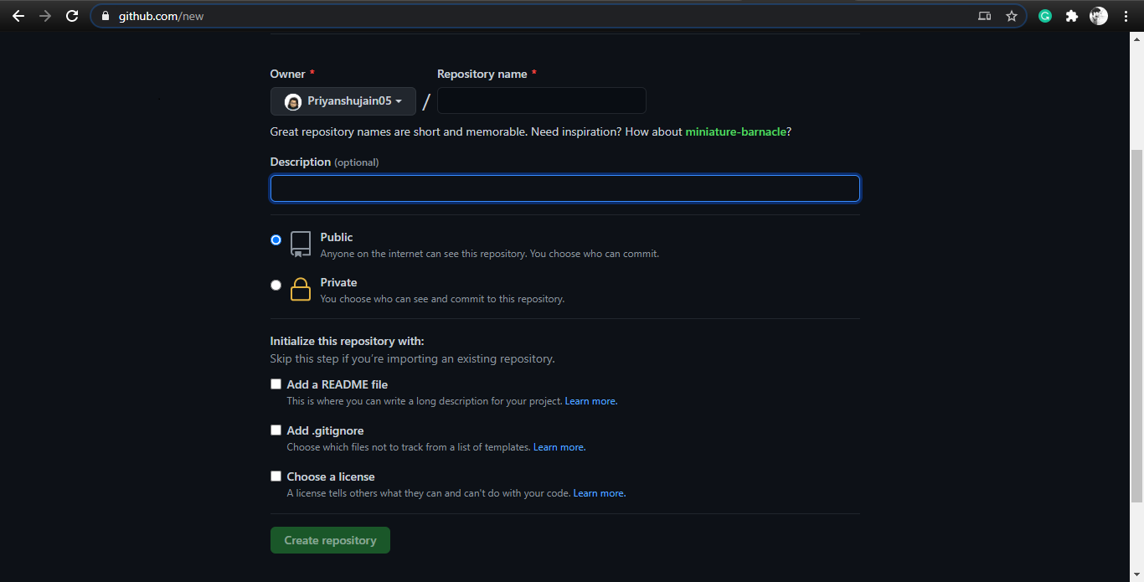Open Learn more link for license

click(599, 493)
